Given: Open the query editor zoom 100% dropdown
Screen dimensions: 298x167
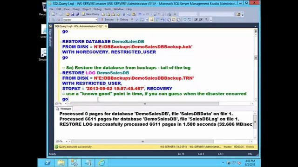Looking at the screenshot, I should point(66,103).
